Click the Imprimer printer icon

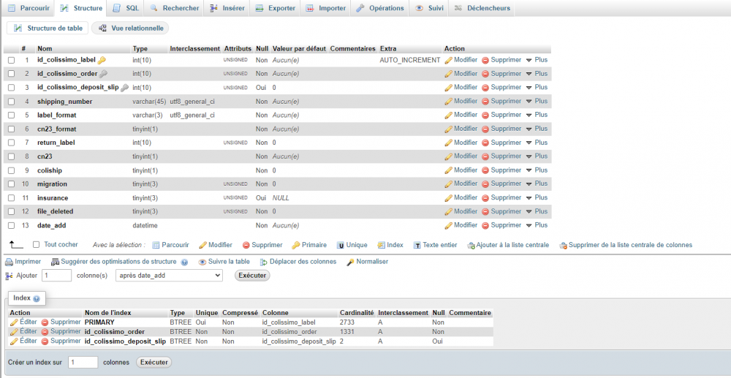9,262
